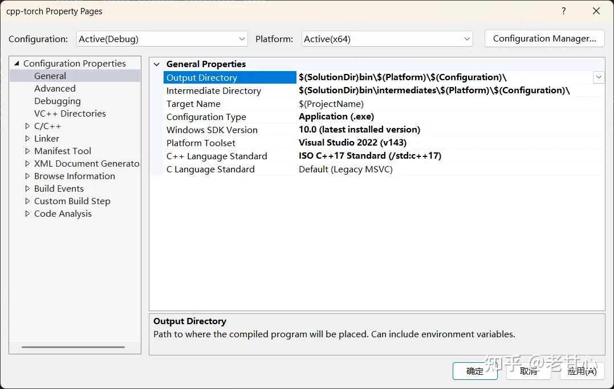Expand the Linker tree node
Screen dimensions: 614x389
27,138
